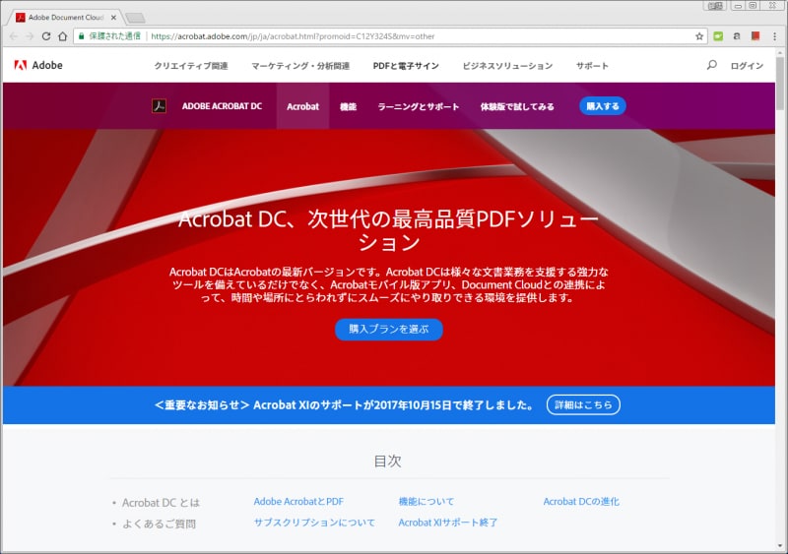788x554 pixels.
Task: Open ビジネスソリューション menu
Action: (x=507, y=66)
